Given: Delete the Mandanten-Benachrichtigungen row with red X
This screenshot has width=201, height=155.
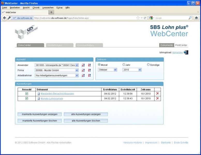Looking at the screenshot, I should (x=158, y=94).
